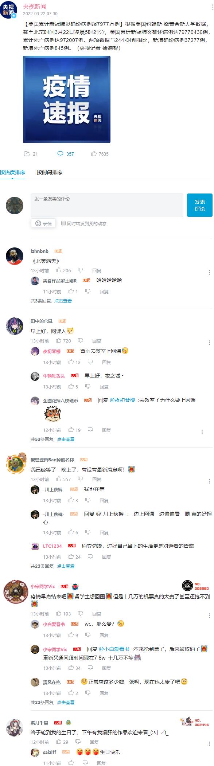Open the 央视新闻 author profile link
This screenshot has height=766, width=214.
tap(35, 7)
